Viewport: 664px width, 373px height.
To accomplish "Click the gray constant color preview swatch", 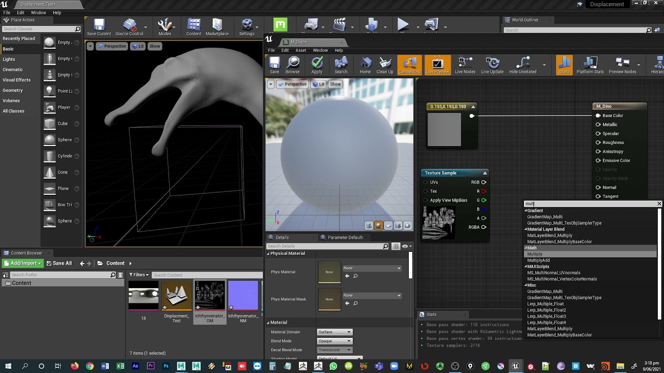I will tap(444, 129).
